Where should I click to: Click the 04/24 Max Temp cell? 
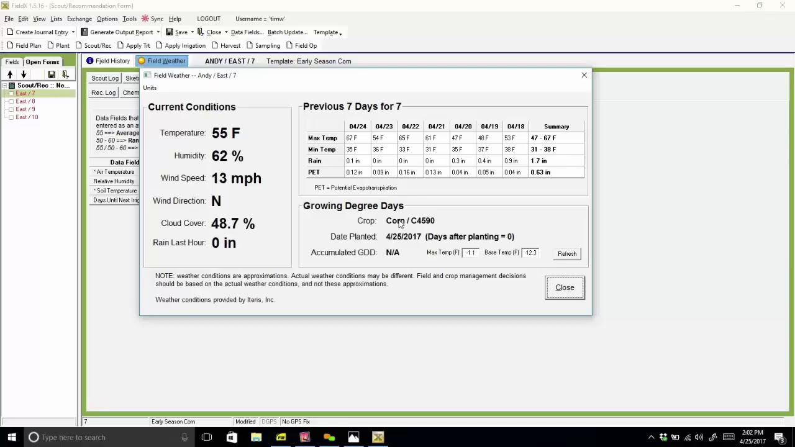pos(358,138)
